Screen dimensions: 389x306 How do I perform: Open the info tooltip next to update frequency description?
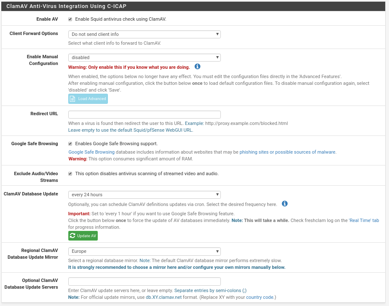pos(285,204)
